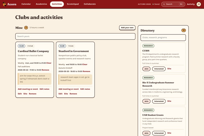Viewport: 204px width, 136px height.
Task: Remove Cardinal Ballet Company from Mine
Action: pyautogui.click(x=33, y=94)
